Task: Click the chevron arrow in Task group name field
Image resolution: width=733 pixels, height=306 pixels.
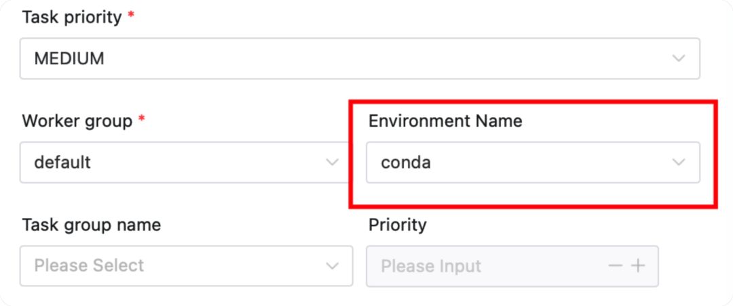Action: (x=332, y=265)
